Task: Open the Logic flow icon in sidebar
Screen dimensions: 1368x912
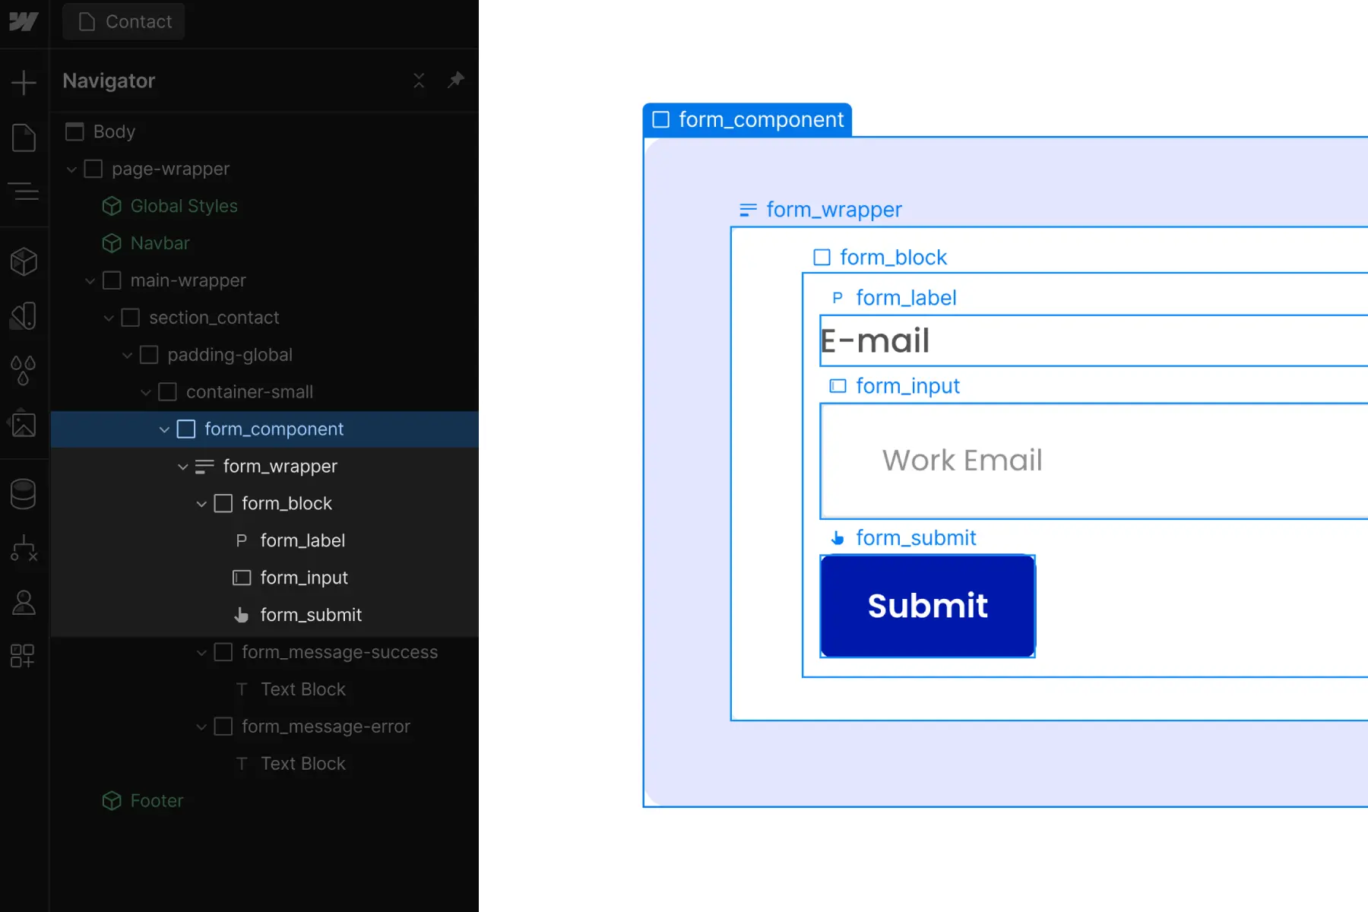Action: (x=24, y=547)
